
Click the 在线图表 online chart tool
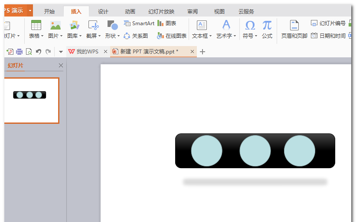pos(172,36)
